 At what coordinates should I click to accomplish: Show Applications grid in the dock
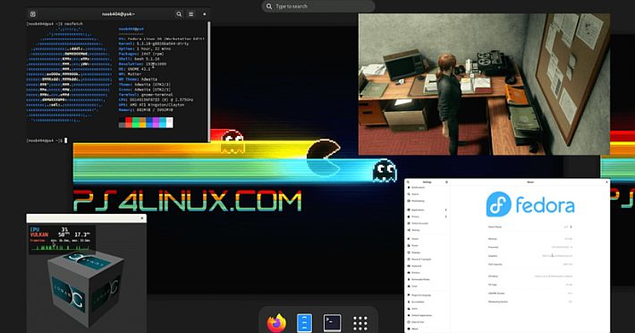tap(360, 323)
